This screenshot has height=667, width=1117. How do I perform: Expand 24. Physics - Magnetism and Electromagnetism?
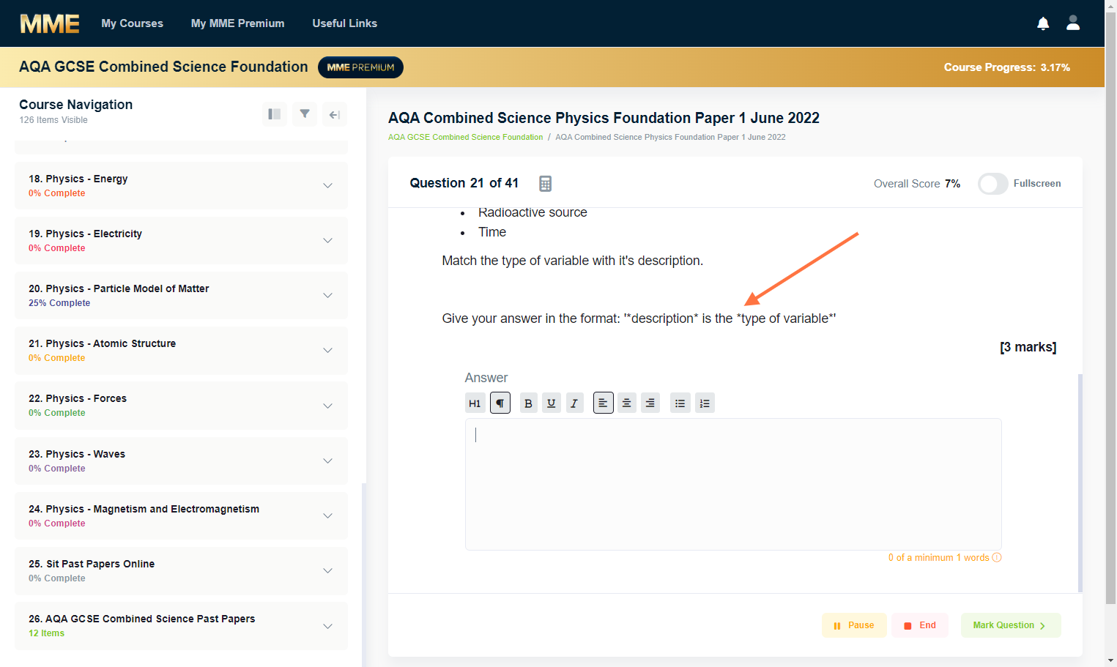coord(182,515)
